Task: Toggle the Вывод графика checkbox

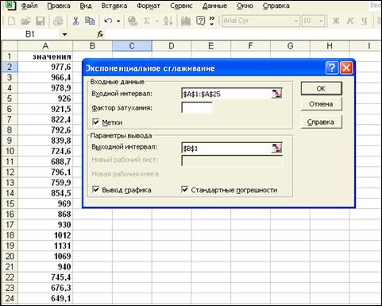Action: tap(95, 190)
